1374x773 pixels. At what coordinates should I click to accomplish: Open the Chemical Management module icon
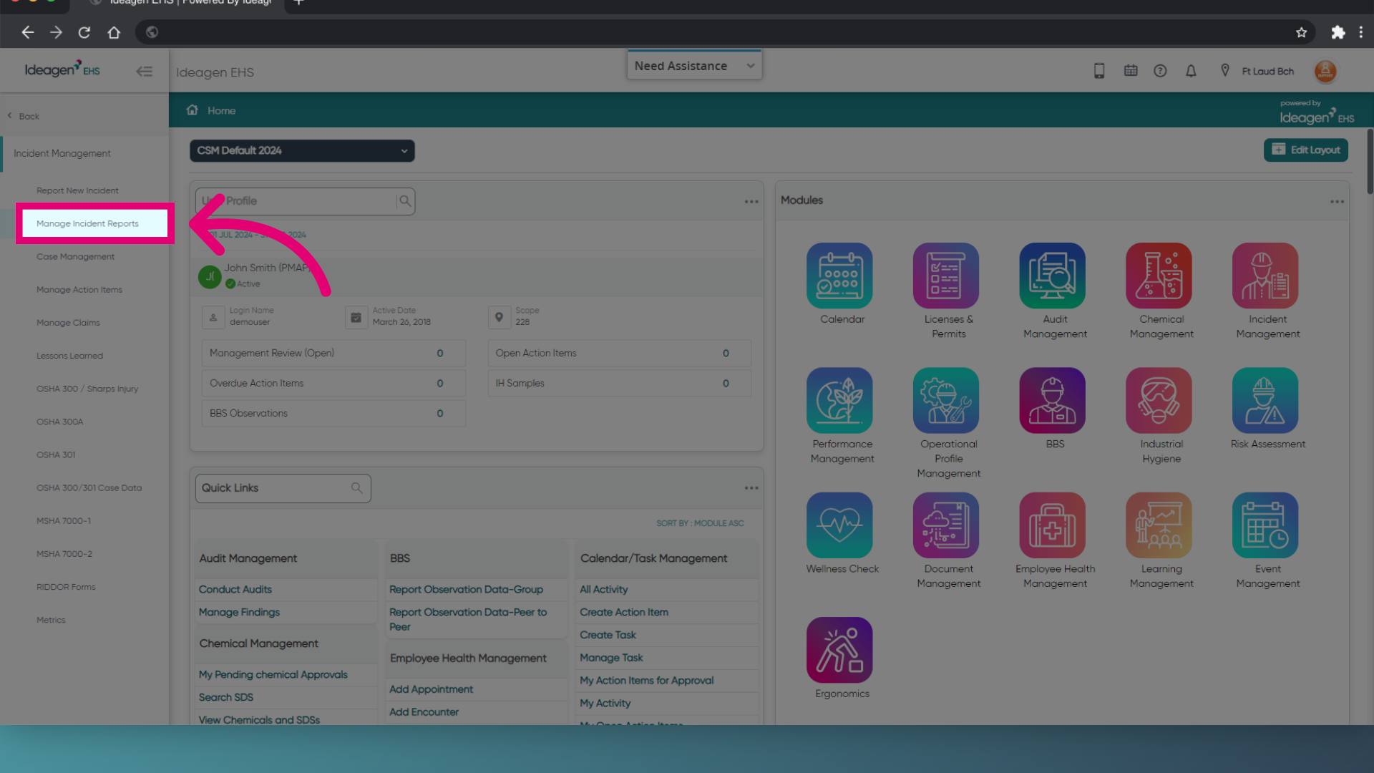point(1159,276)
